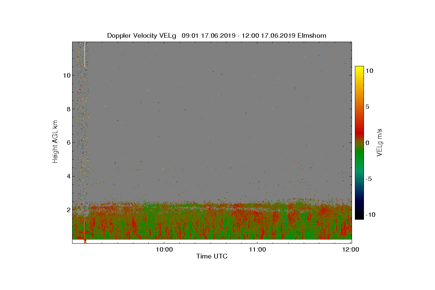The width and height of the screenshot is (435, 290).
Task: Click the 'Height AGL km' y-axis label
Action: point(55,141)
